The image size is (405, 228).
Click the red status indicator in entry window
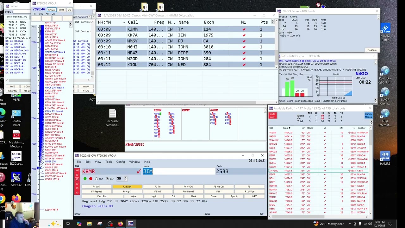90,179
